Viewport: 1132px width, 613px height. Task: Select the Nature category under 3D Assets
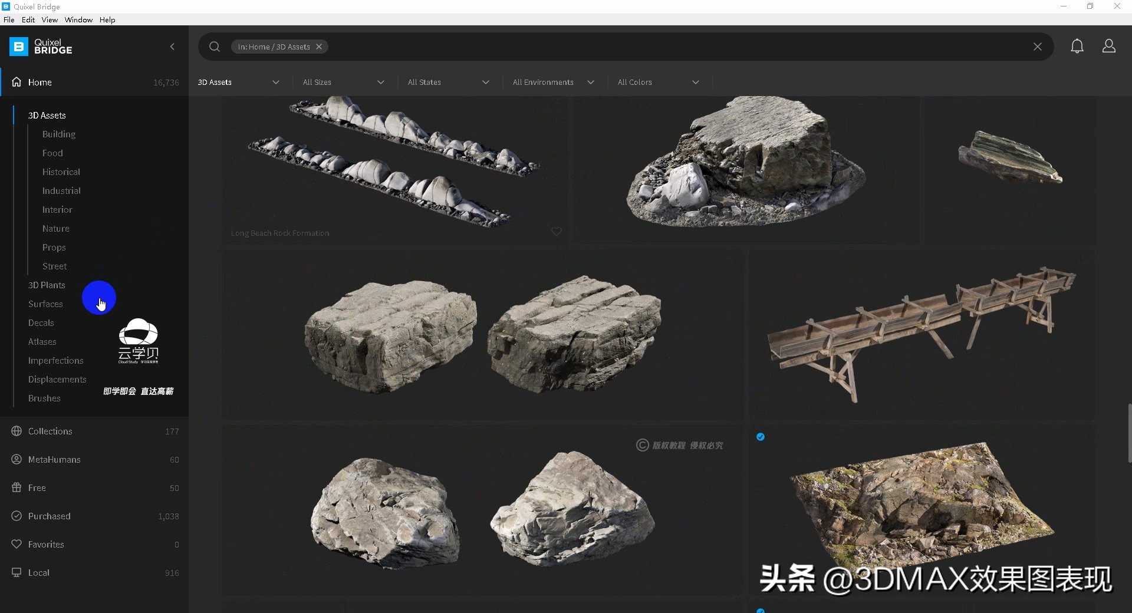tap(56, 229)
